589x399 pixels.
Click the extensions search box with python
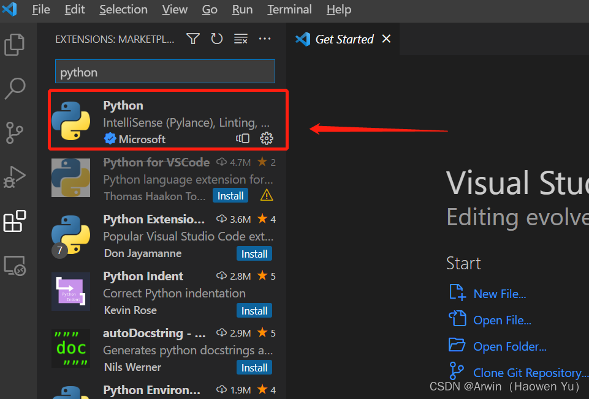[x=165, y=71]
